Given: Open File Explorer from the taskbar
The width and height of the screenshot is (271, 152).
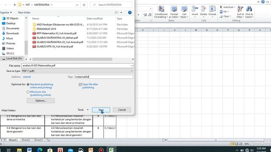Looking at the screenshot, I should pos(19,150).
